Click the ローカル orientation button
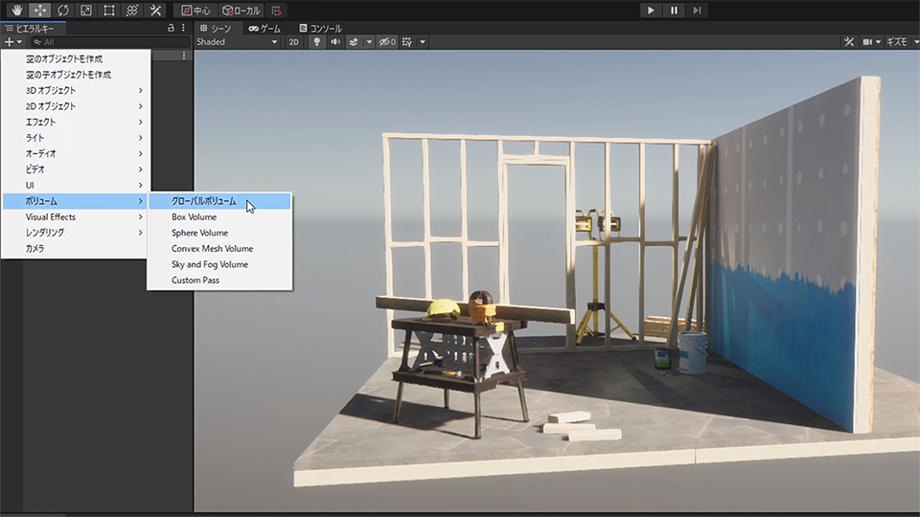Screen dimensions: 920x517 (x=241, y=10)
